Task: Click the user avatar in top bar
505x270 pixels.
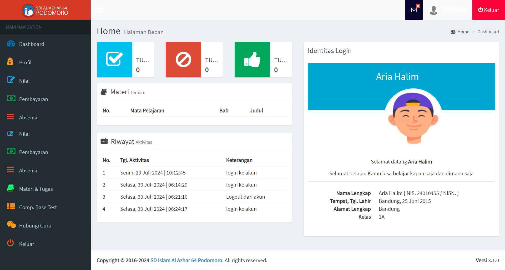Action: [x=433, y=10]
